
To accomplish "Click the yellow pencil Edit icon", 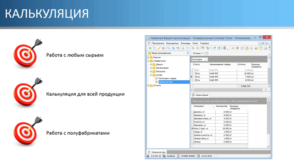I will [159, 48].
